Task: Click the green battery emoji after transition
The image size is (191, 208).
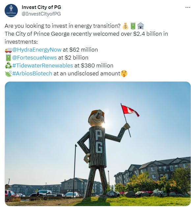Action: click(133, 26)
